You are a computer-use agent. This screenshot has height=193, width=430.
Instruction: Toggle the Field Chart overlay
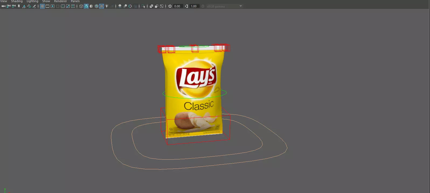(63, 6)
